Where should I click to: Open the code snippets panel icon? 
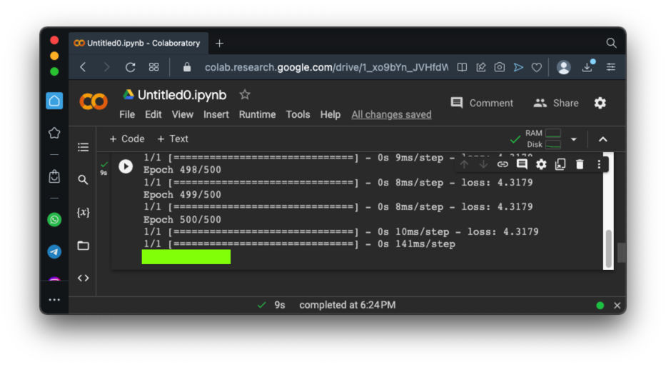click(x=84, y=278)
